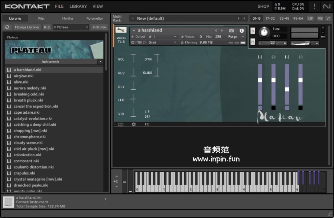Viewport: 334px width, 218px height.
Task: Open the LIBRARY menu
Action: point(78,7)
